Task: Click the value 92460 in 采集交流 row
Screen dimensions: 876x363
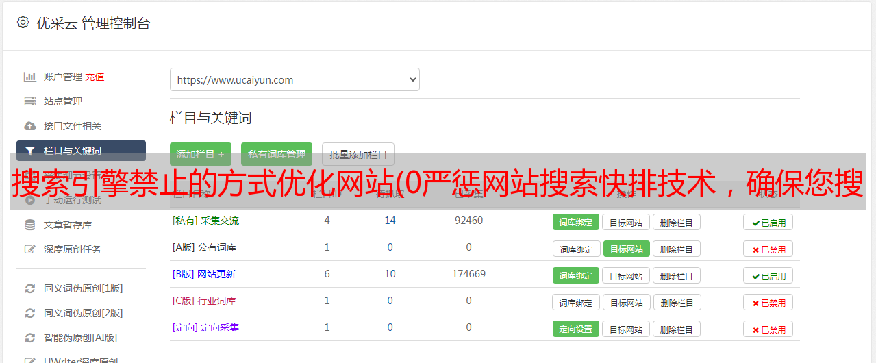Action: (468, 221)
